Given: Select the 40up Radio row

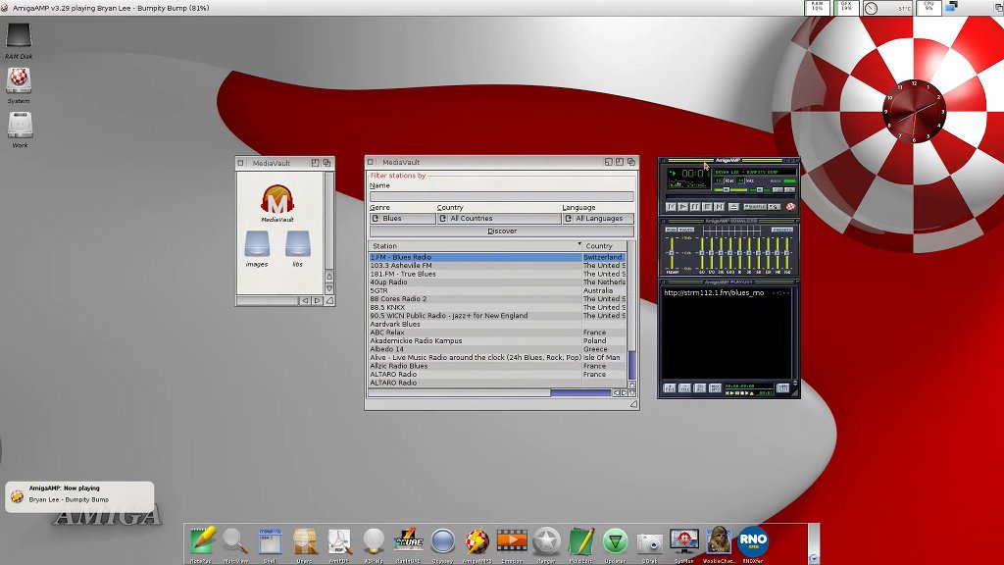Looking at the screenshot, I should pos(497,282).
